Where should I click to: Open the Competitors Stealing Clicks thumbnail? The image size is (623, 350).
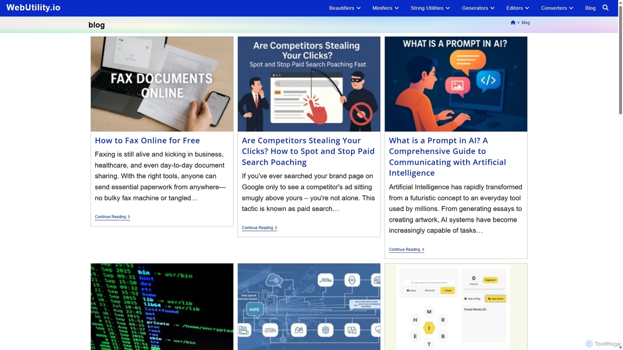pos(309,84)
